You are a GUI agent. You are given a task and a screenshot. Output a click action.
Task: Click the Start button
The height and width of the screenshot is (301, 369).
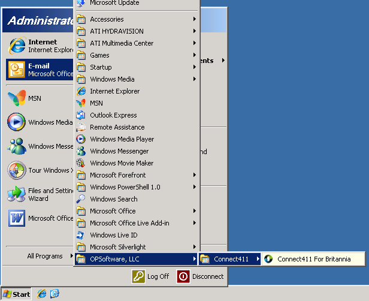click(16, 294)
